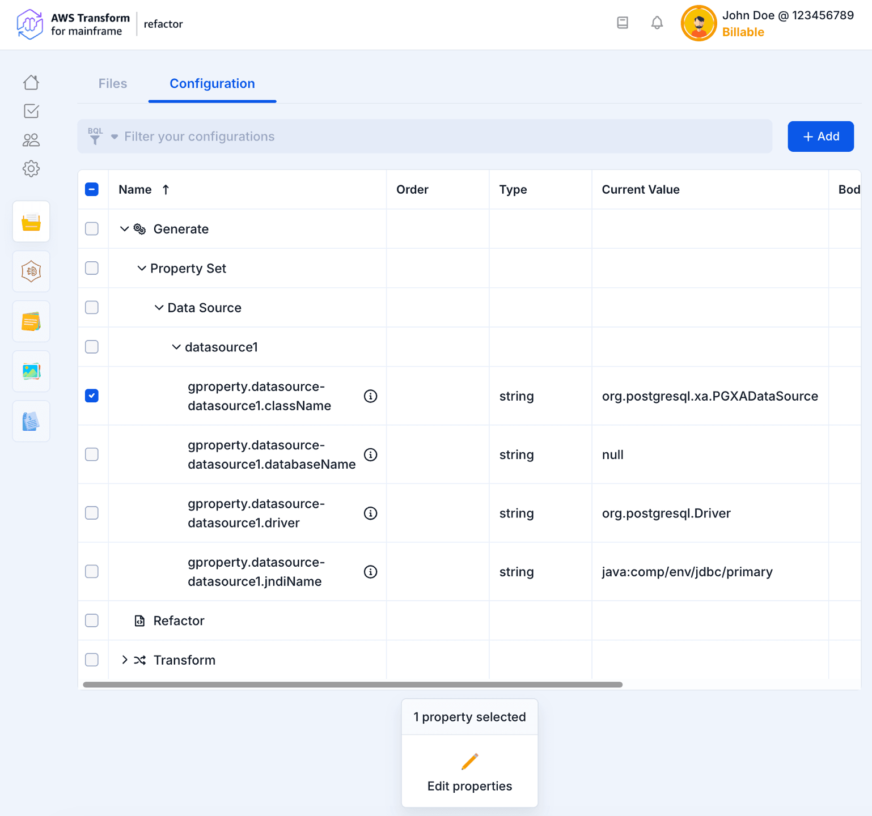Click the notification bell icon
Viewport: 872px width, 816px height.
tap(657, 23)
